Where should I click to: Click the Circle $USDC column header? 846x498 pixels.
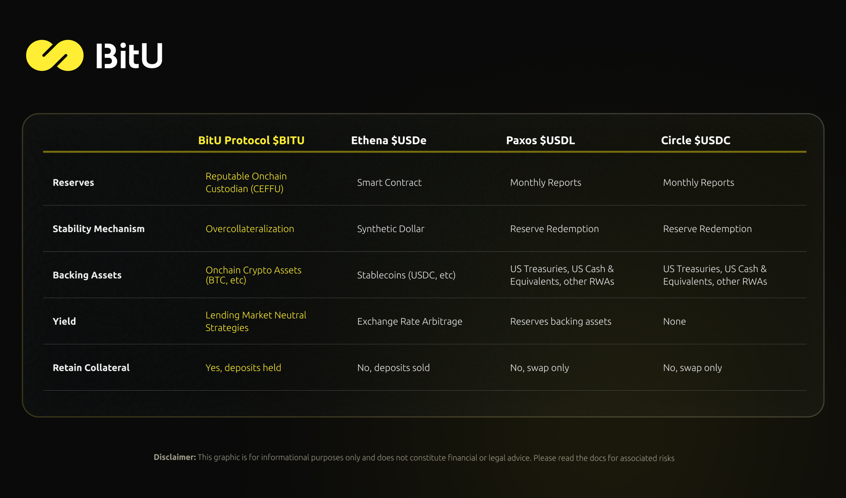click(695, 140)
